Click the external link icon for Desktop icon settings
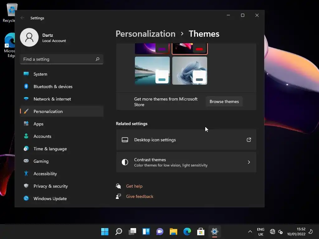 click(x=249, y=140)
